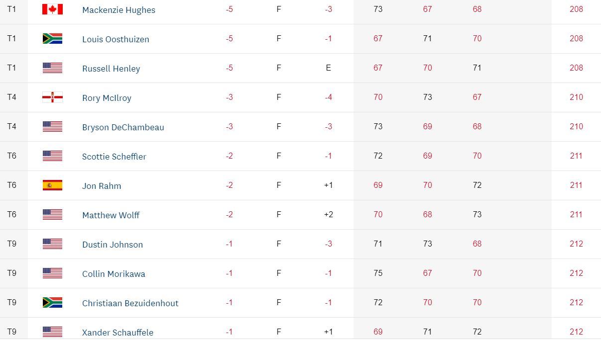Click the Northern Ireland flag beside Rory McIlroy

[52, 97]
